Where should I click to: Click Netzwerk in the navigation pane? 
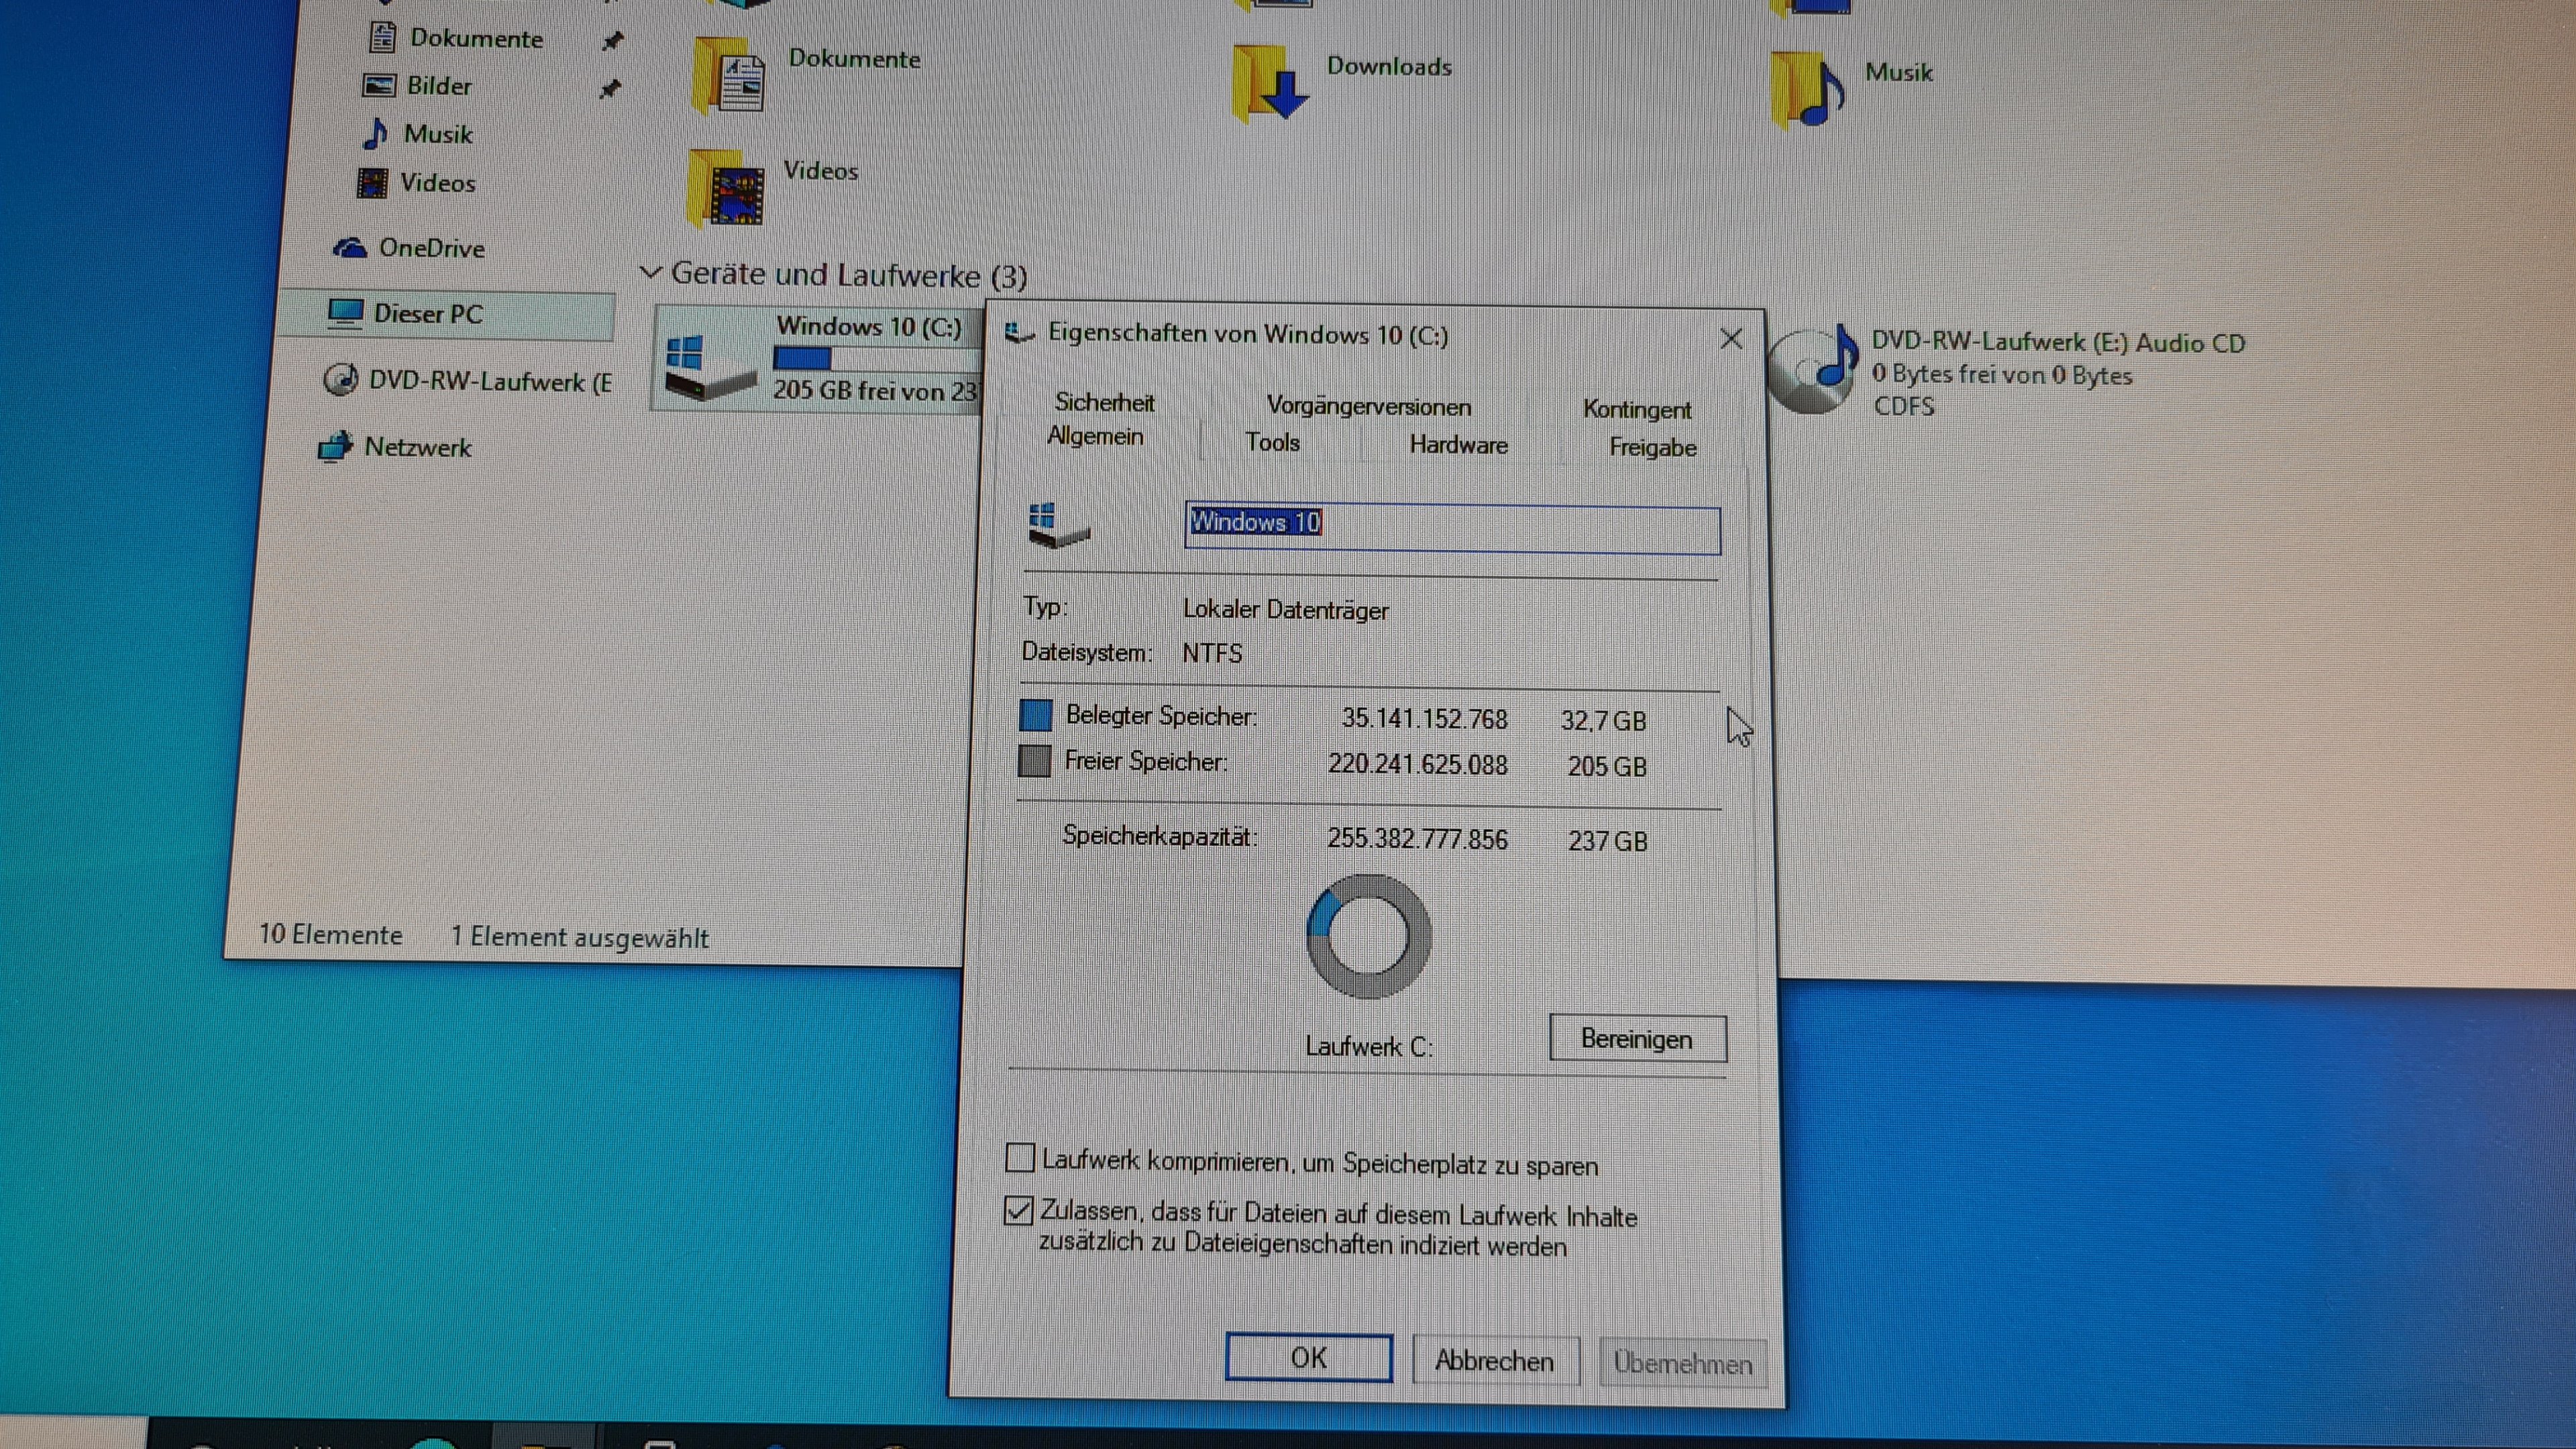416,447
